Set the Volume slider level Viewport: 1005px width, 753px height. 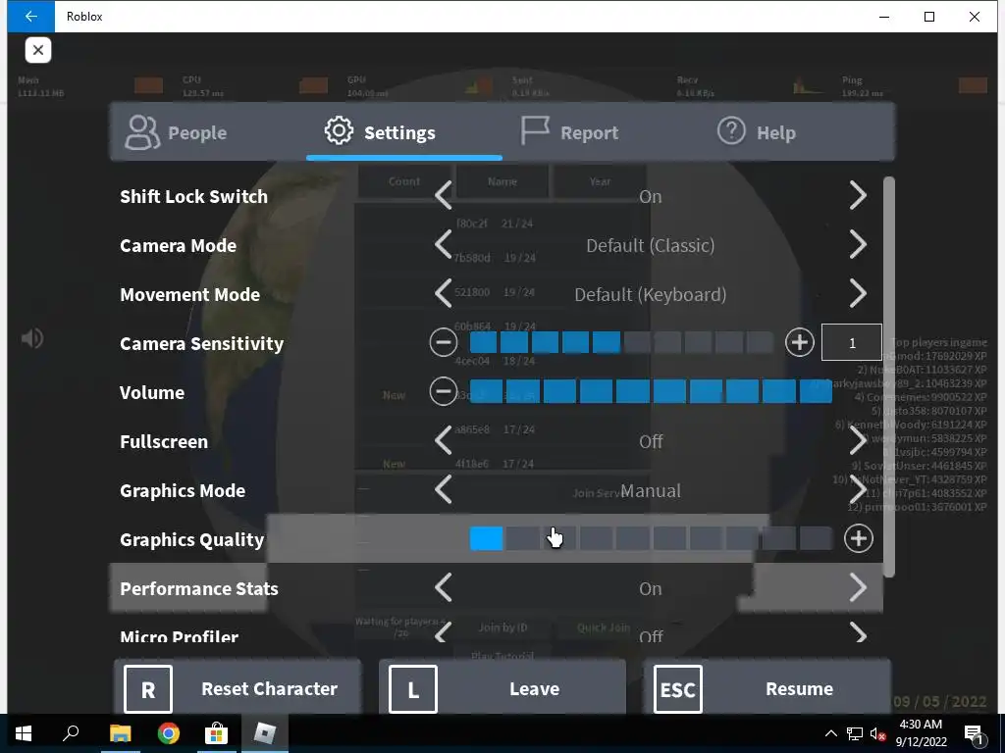click(x=651, y=391)
